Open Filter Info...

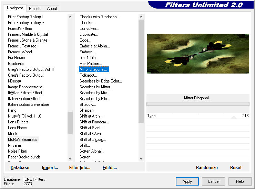pyautogui.click(x=80, y=168)
